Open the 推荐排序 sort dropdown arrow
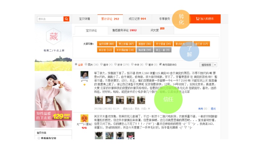Image resolution: width=256 pixels, height=160 pixels. (215, 65)
